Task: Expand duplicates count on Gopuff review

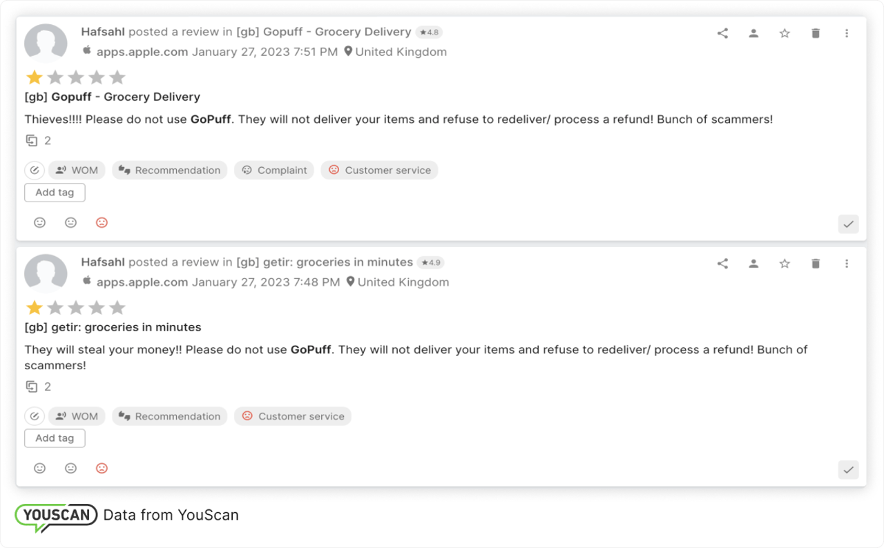Action: (x=39, y=141)
